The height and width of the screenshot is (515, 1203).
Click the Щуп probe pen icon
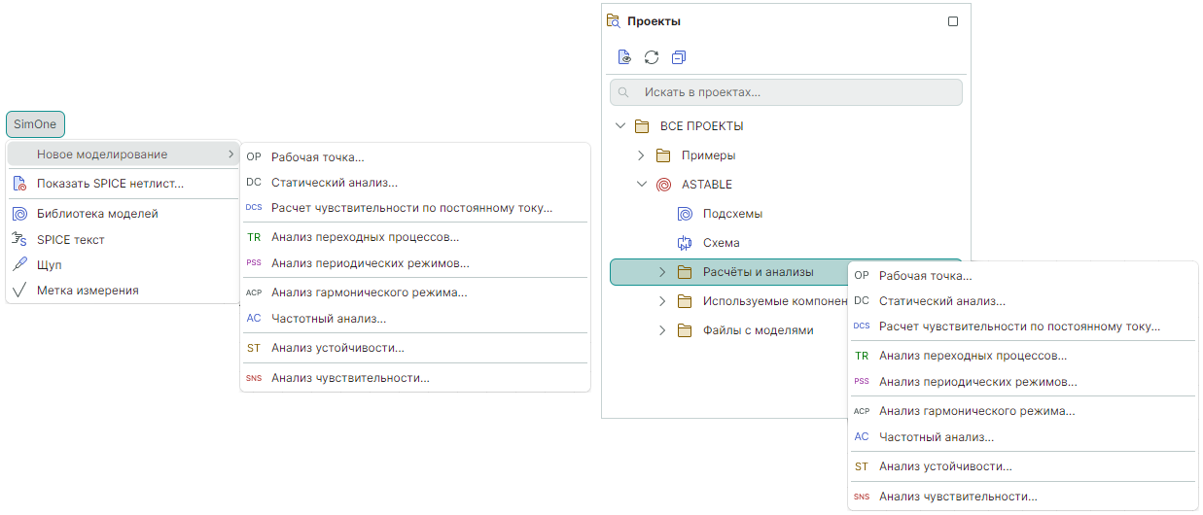19,264
